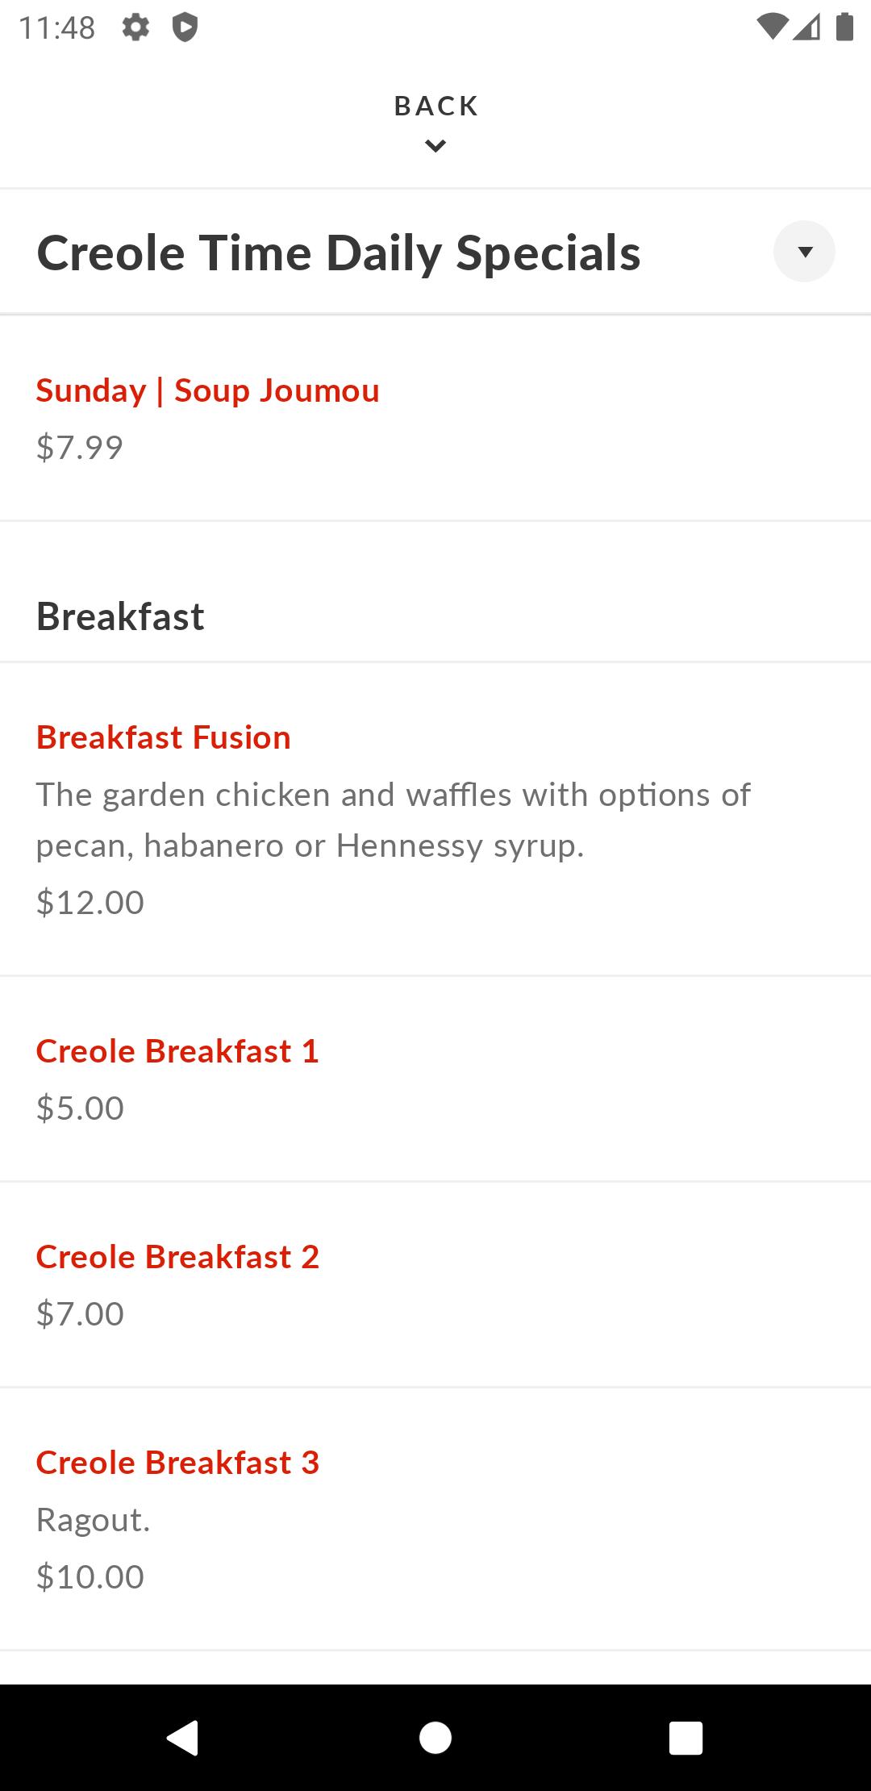This screenshot has width=871, height=1791.
Task: Tap the cellular signal icon
Action: point(806,27)
